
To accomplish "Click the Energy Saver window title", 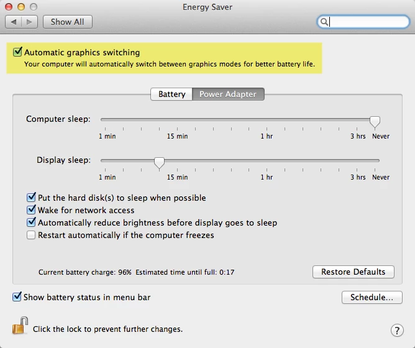I will pyautogui.click(x=207, y=7).
